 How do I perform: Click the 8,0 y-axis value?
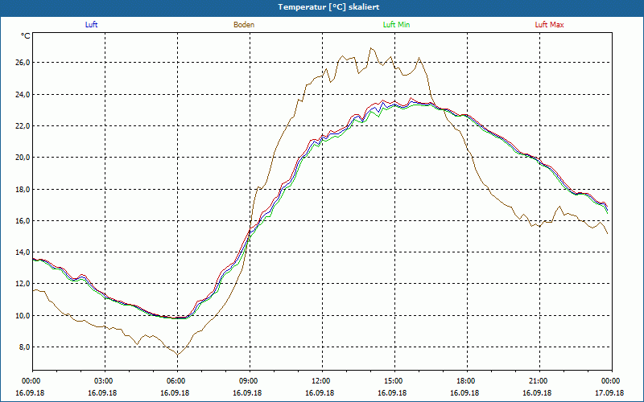[25, 347]
